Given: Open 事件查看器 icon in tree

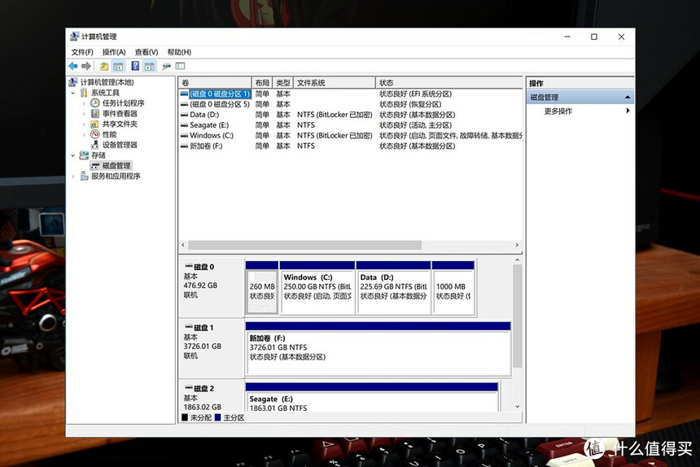Looking at the screenshot, I should [x=95, y=113].
